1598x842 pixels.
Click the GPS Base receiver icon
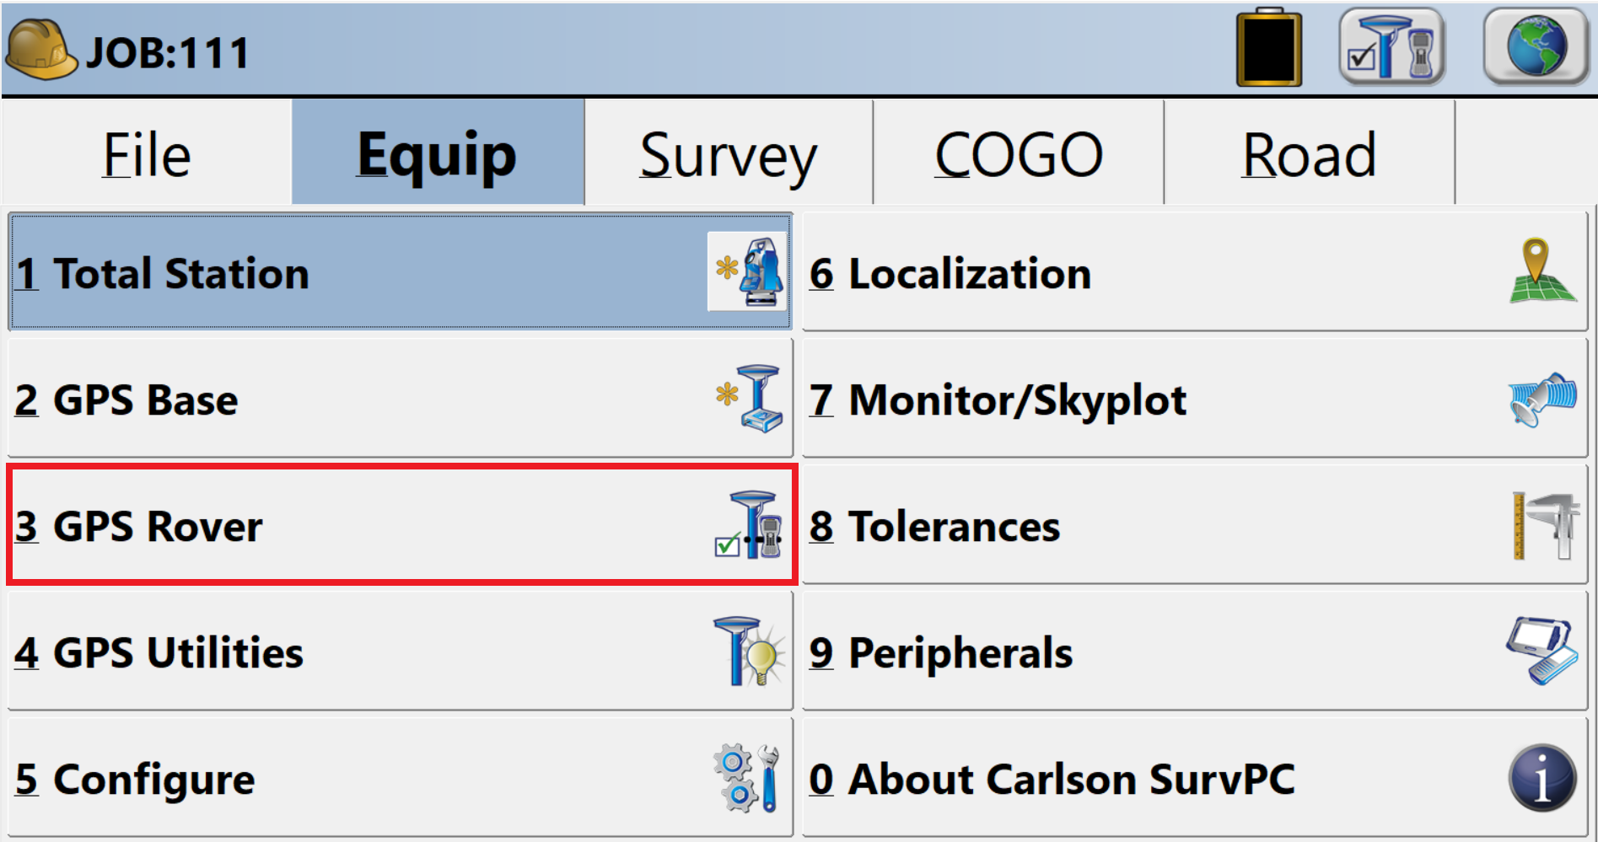(x=750, y=398)
